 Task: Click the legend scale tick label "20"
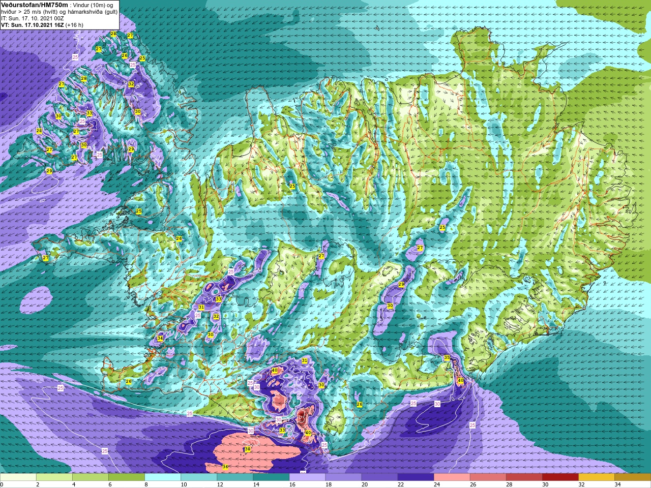[x=365, y=484]
